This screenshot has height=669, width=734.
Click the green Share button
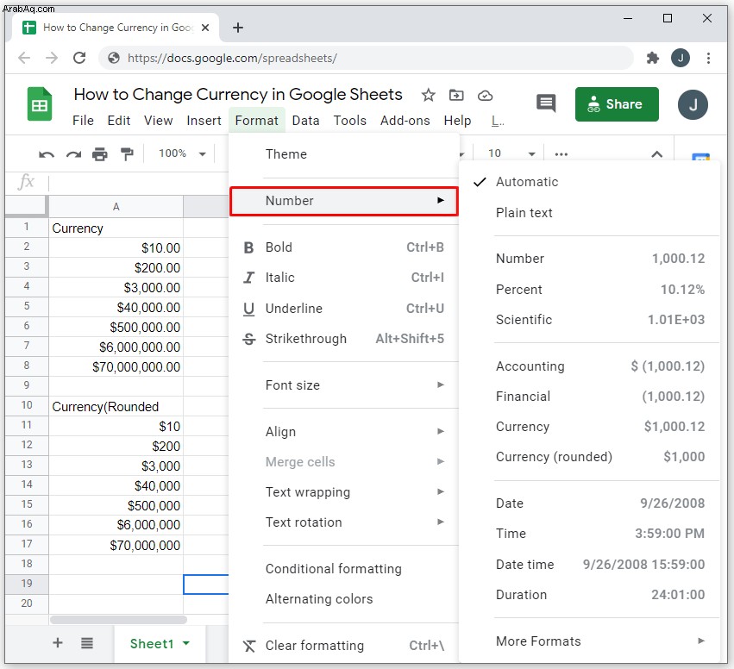pos(617,103)
